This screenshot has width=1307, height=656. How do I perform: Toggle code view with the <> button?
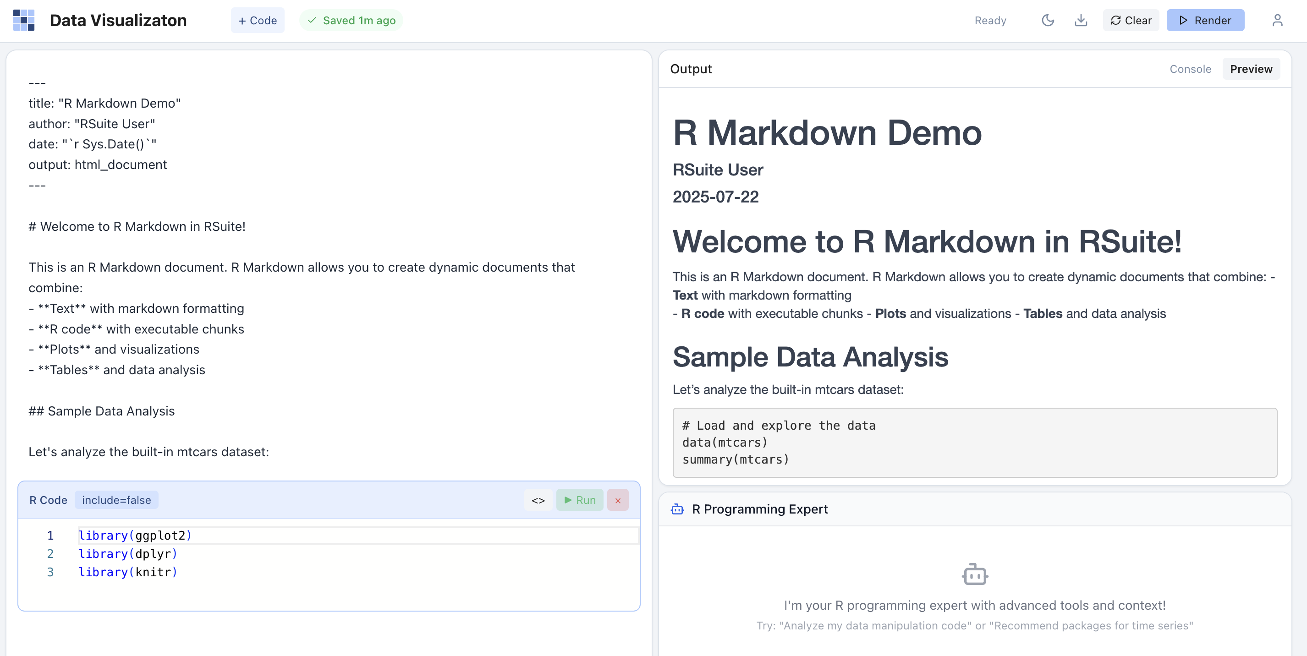pyautogui.click(x=538, y=500)
